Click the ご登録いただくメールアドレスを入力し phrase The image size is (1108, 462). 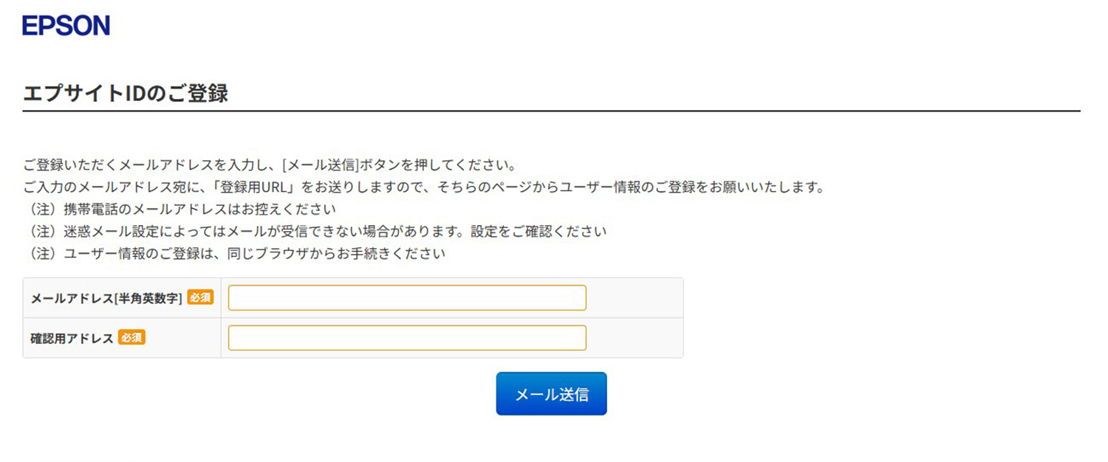(x=144, y=163)
